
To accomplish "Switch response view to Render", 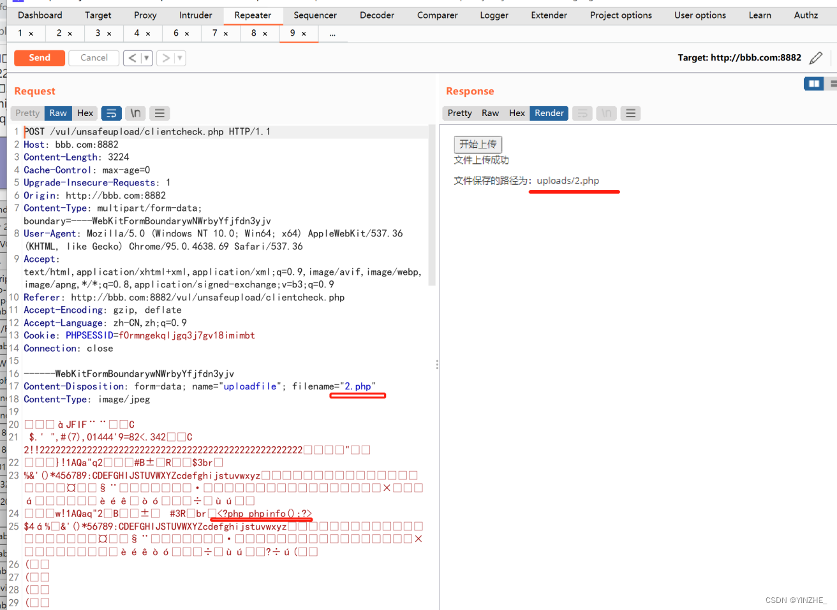I will tap(549, 113).
